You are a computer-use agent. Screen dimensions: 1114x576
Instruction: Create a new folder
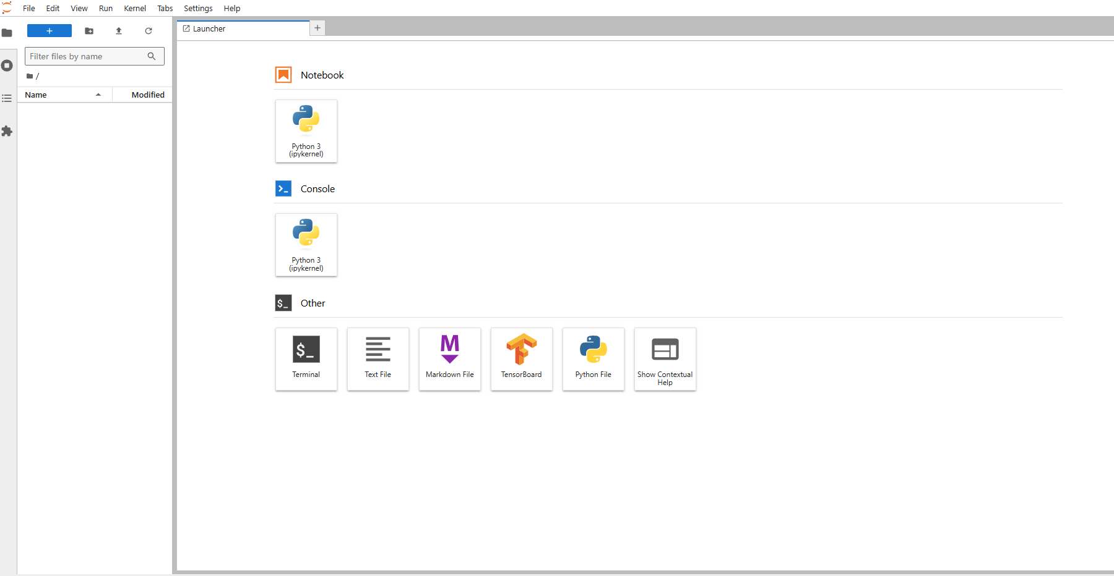coord(89,31)
